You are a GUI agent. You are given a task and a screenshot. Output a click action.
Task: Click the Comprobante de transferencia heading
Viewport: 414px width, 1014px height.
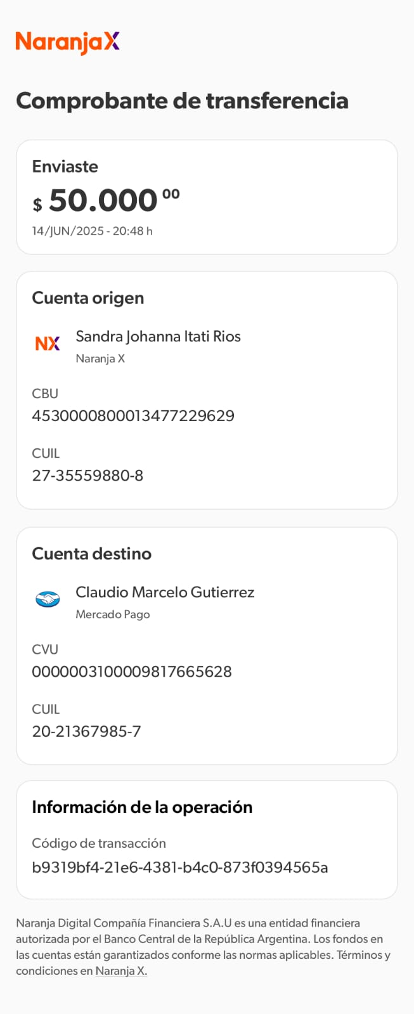tap(182, 101)
